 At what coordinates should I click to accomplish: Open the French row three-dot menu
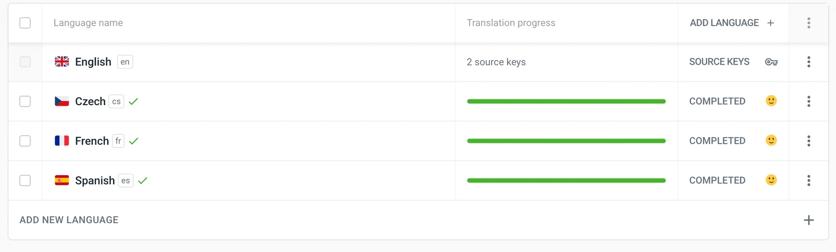808,141
